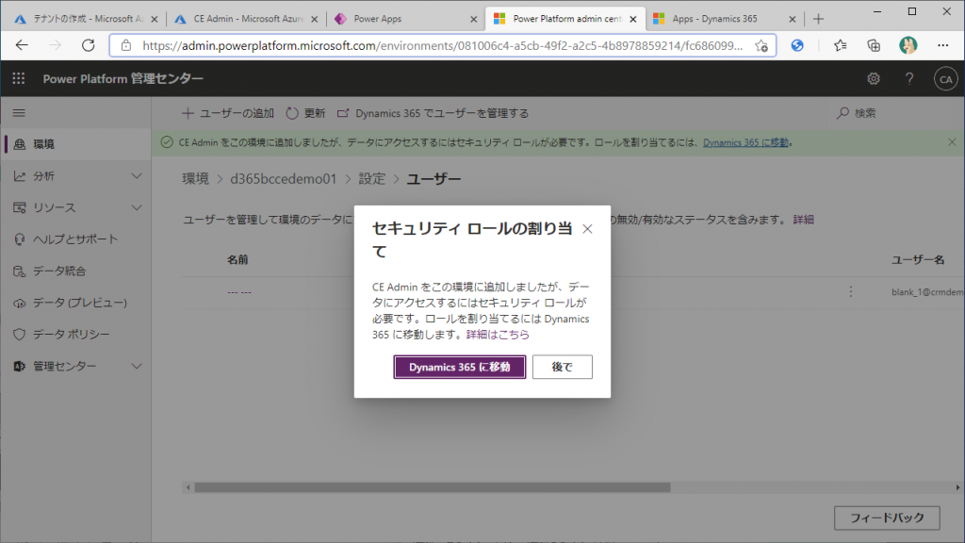Open the 詳細 link after description text
The height and width of the screenshot is (543, 965).
point(803,220)
